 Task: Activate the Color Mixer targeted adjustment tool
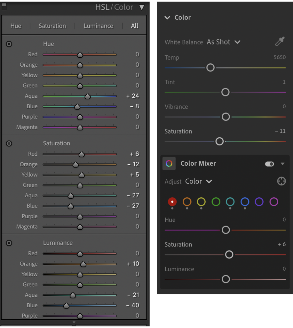[x=281, y=181]
